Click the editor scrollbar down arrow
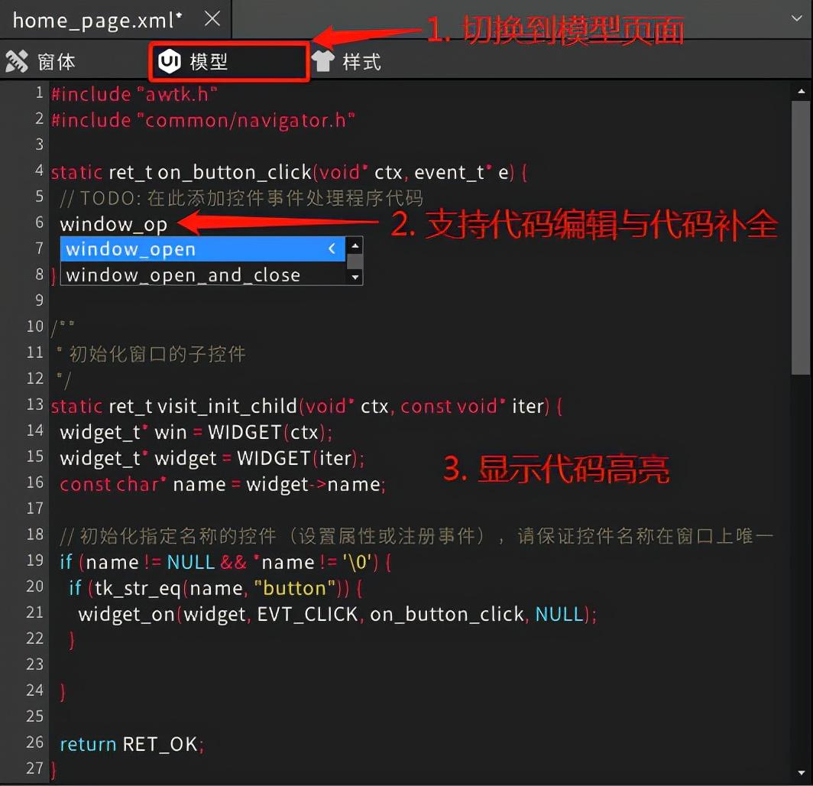The height and width of the screenshot is (786, 813). (x=802, y=771)
